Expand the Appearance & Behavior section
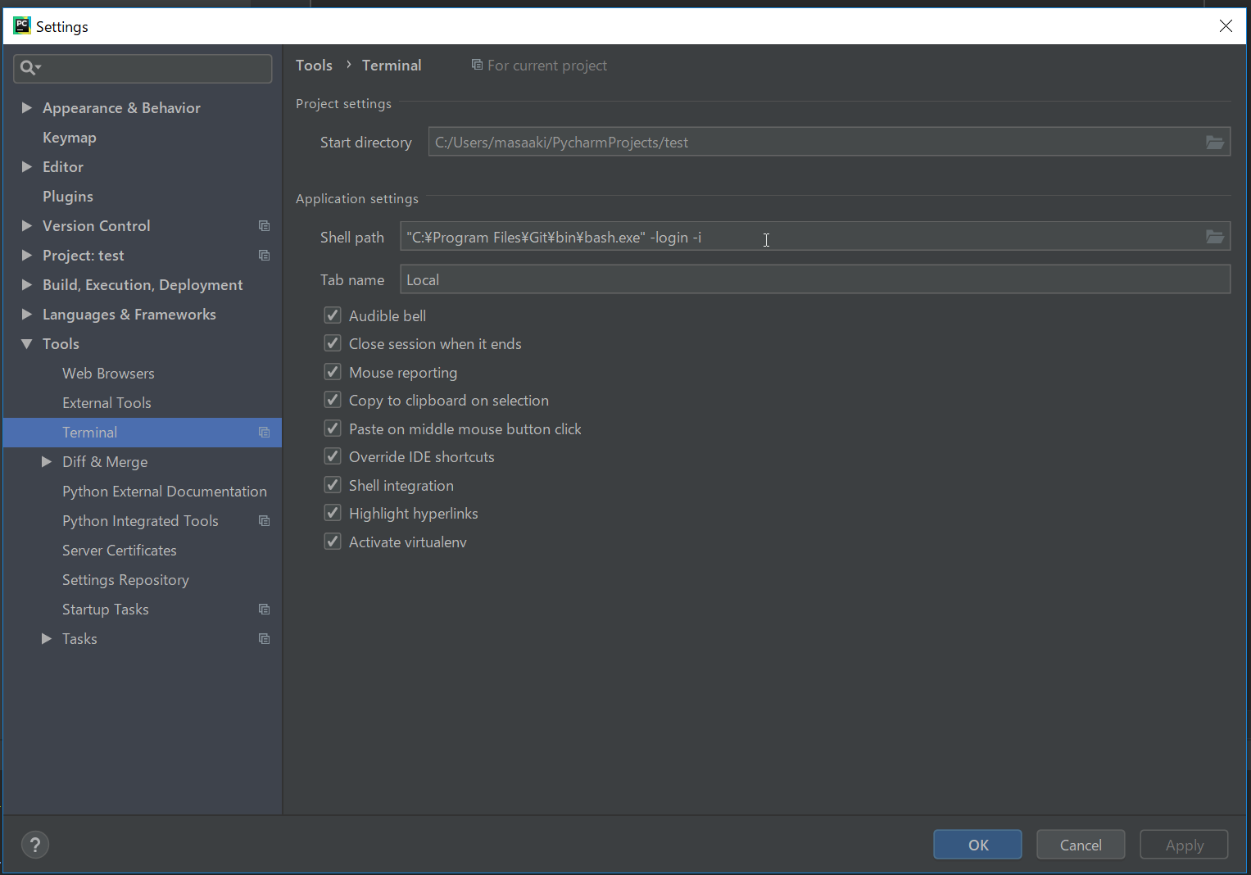The width and height of the screenshot is (1251, 875). point(26,107)
